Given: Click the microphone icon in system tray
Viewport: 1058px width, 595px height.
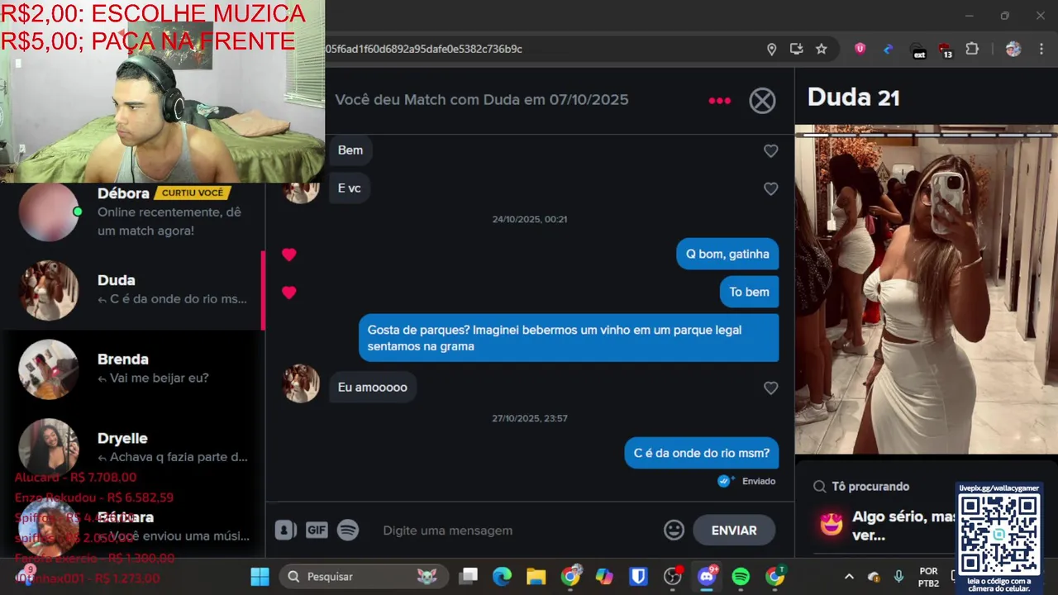Looking at the screenshot, I should [x=898, y=577].
